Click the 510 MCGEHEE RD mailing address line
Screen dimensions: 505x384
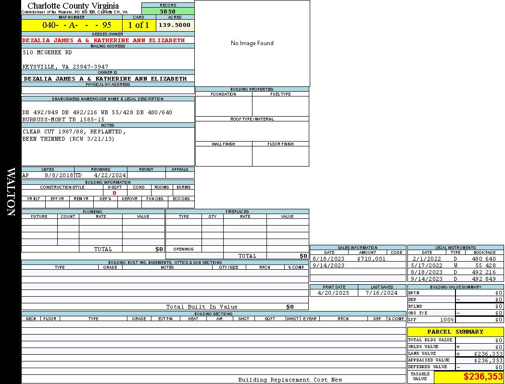pos(47,52)
